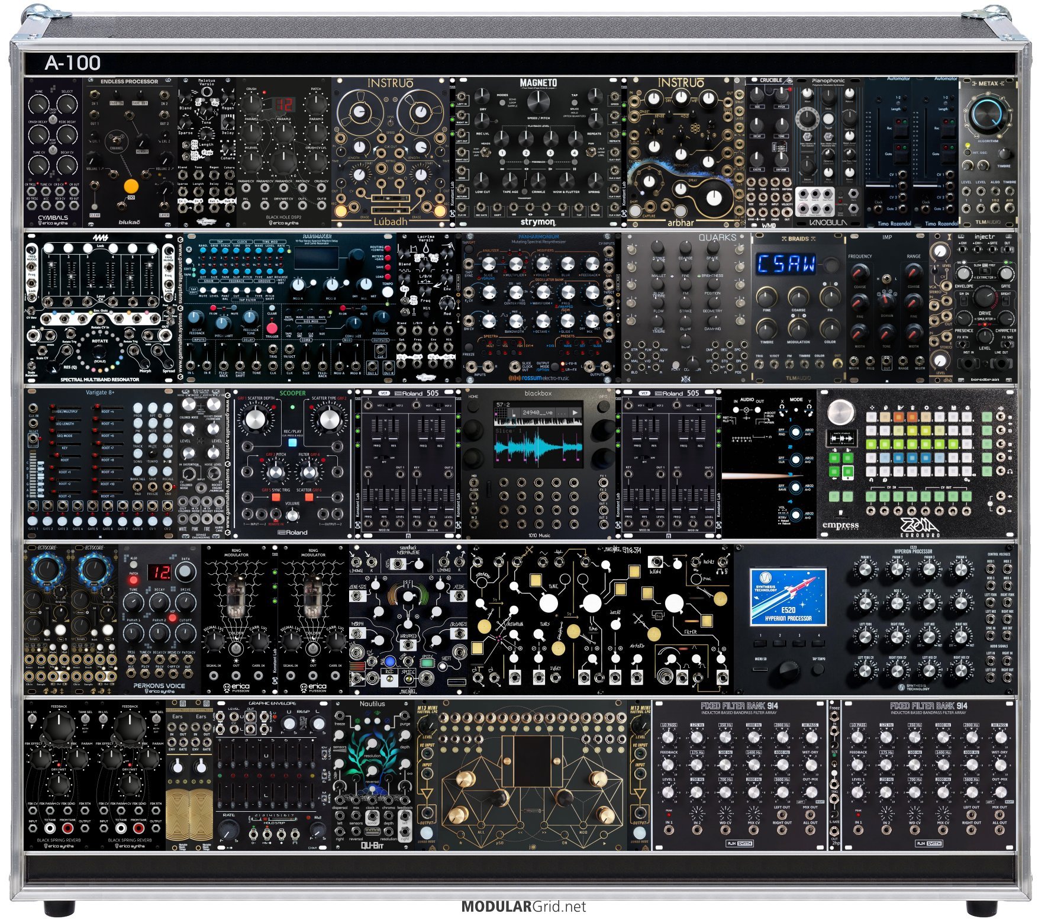The image size is (1048, 919).
Task: Select the Freez 2hp module
Action: [834, 776]
